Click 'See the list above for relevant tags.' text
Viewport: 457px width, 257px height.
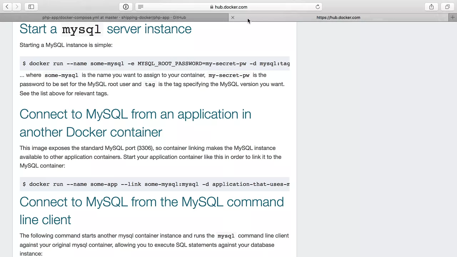64,94
